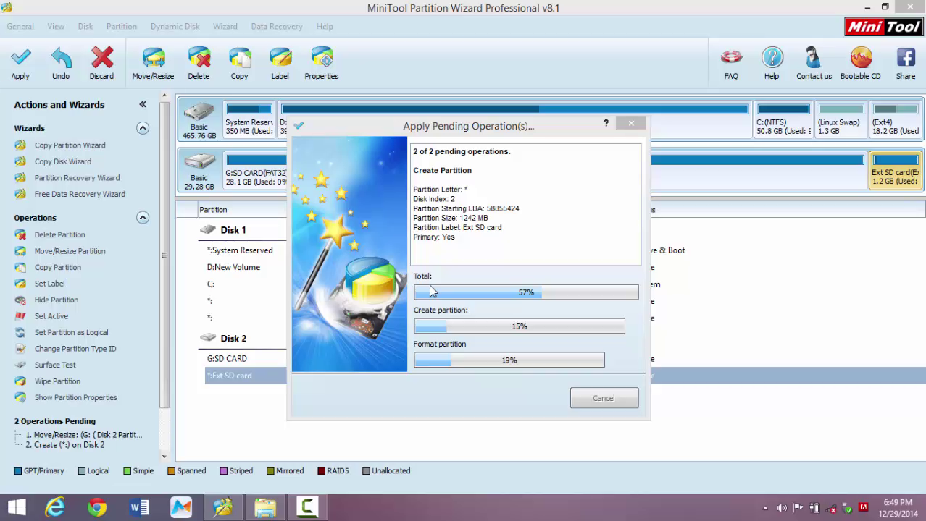Viewport: 926px width, 521px height.
Task: Select pending operation 1. Move/Resize
Action: pyautogui.click(x=84, y=435)
